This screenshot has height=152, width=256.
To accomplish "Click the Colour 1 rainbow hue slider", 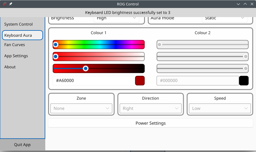I will point(99,45).
